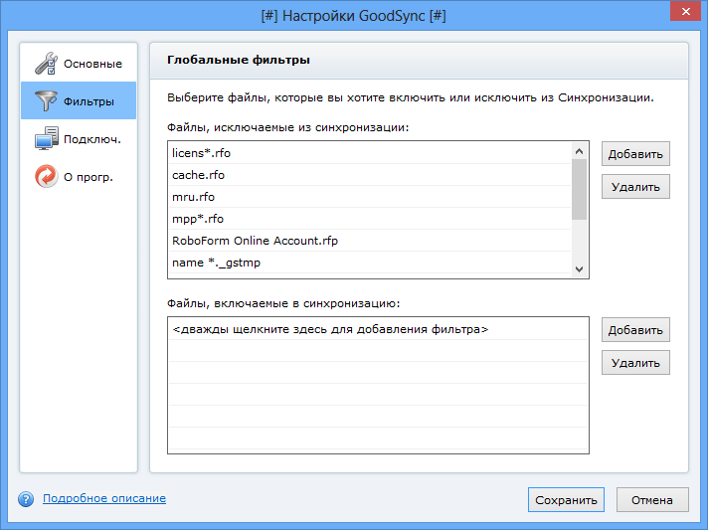The width and height of the screenshot is (708, 530).
Task: Open the Подробное описание link
Action: (104, 498)
